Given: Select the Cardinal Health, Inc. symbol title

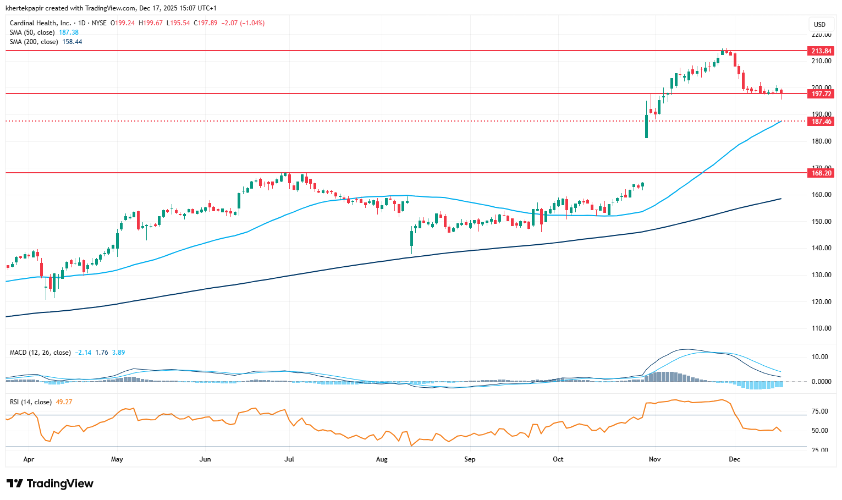Looking at the screenshot, I should pos(40,23).
